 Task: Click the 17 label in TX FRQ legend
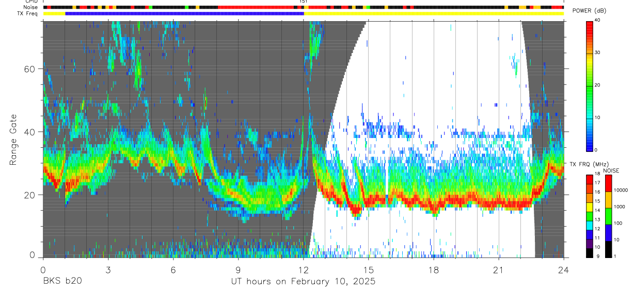click(598, 182)
